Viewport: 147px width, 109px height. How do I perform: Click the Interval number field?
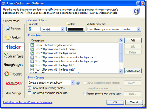[34, 29]
